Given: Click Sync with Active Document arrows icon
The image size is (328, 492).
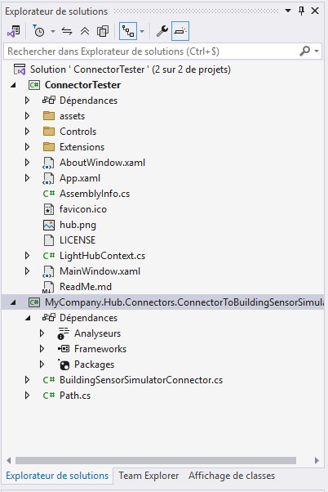Looking at the screenshot, I should (x=67, y=31).
